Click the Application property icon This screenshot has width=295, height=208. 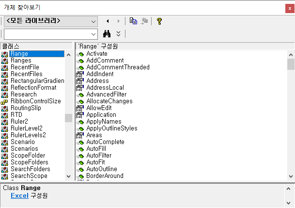point(80,115)
